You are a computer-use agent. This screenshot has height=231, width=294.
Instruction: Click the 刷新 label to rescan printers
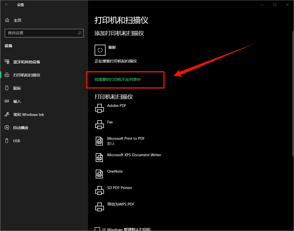(112, 47)
